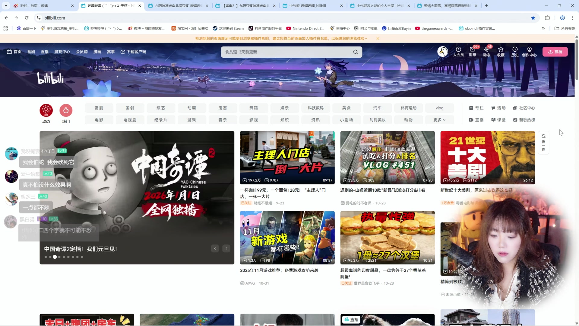Select the third carousel indicator dot

point(55,257)
